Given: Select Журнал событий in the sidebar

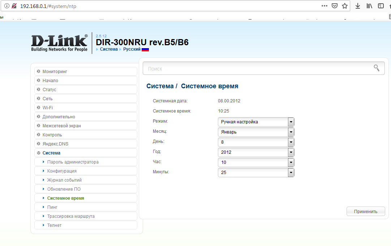Looking at the screenshot, I should point(64,180).
